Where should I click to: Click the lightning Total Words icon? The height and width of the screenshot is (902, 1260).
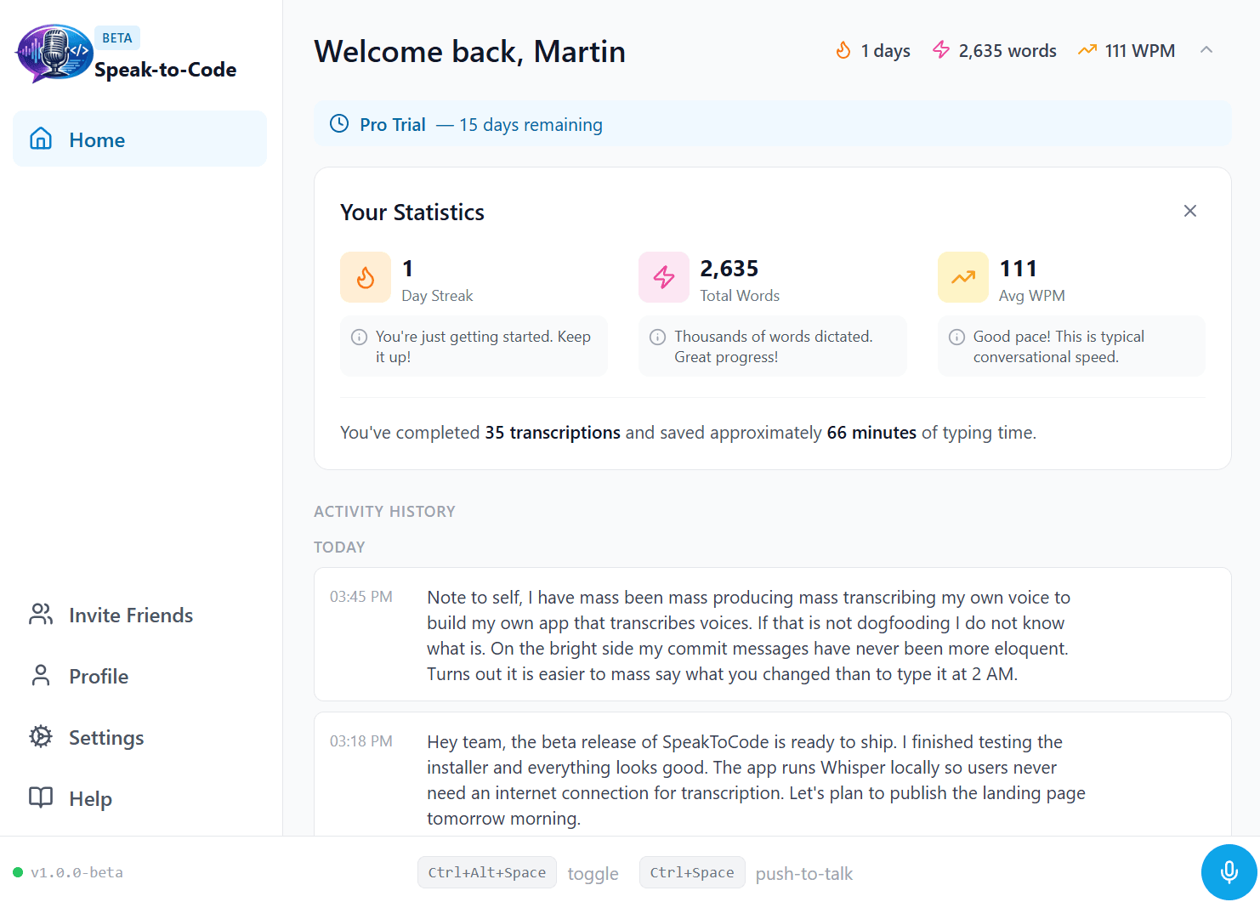coord(664,277)
